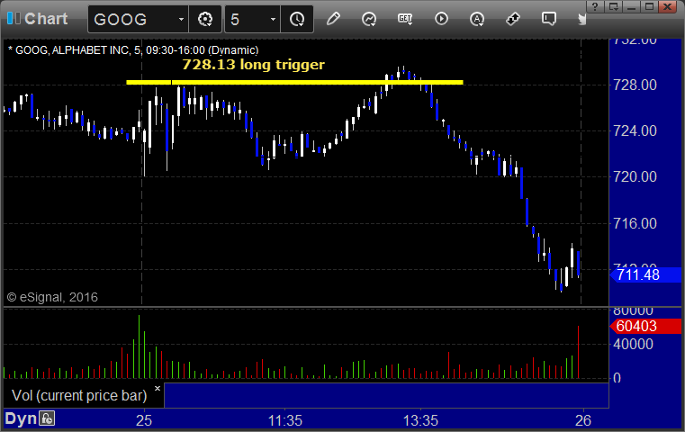The height and width of the screenshot is (432, 685).
Task: Open the alerts icon with letter A
Action: [477, 19]
